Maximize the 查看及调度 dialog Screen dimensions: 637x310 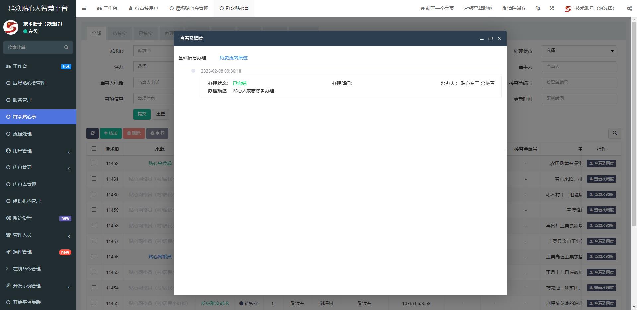pos(491,38)
